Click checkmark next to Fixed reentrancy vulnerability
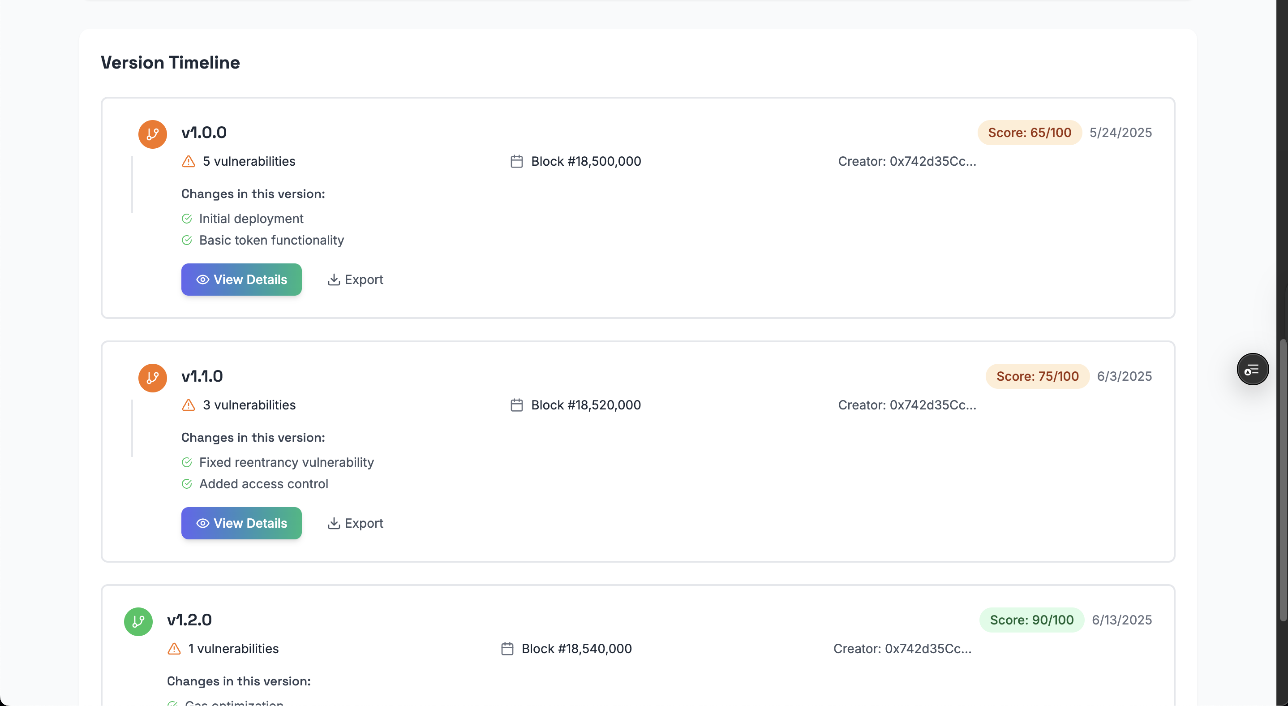1288x706 pixels. pyautogui.click(x=187, y=462)
